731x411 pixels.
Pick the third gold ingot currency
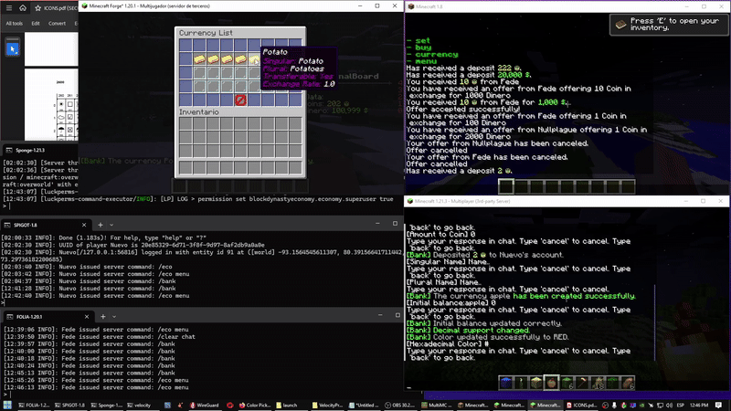[x=227, y=58]
